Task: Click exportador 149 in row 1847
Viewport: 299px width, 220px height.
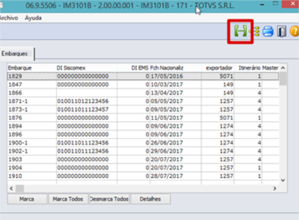Action: 228,84
